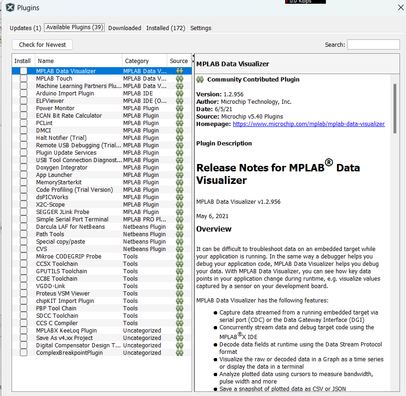The height and width of the screenshot is (396, 406).
Task: Open the Updates (1) tab
Action: (25, 28)
